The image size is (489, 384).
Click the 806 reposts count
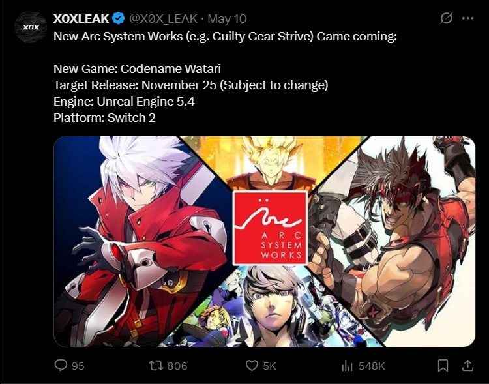pyautogui.click(x=177, y=366)
